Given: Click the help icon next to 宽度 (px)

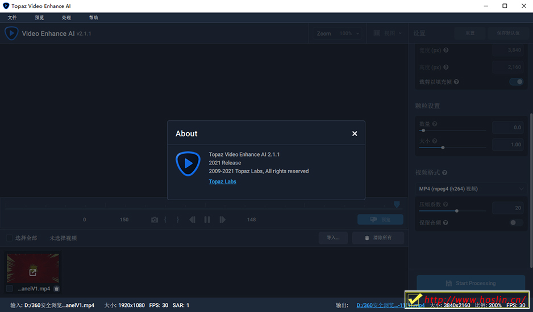Looking at the screenshot, I should click(446, 50).
